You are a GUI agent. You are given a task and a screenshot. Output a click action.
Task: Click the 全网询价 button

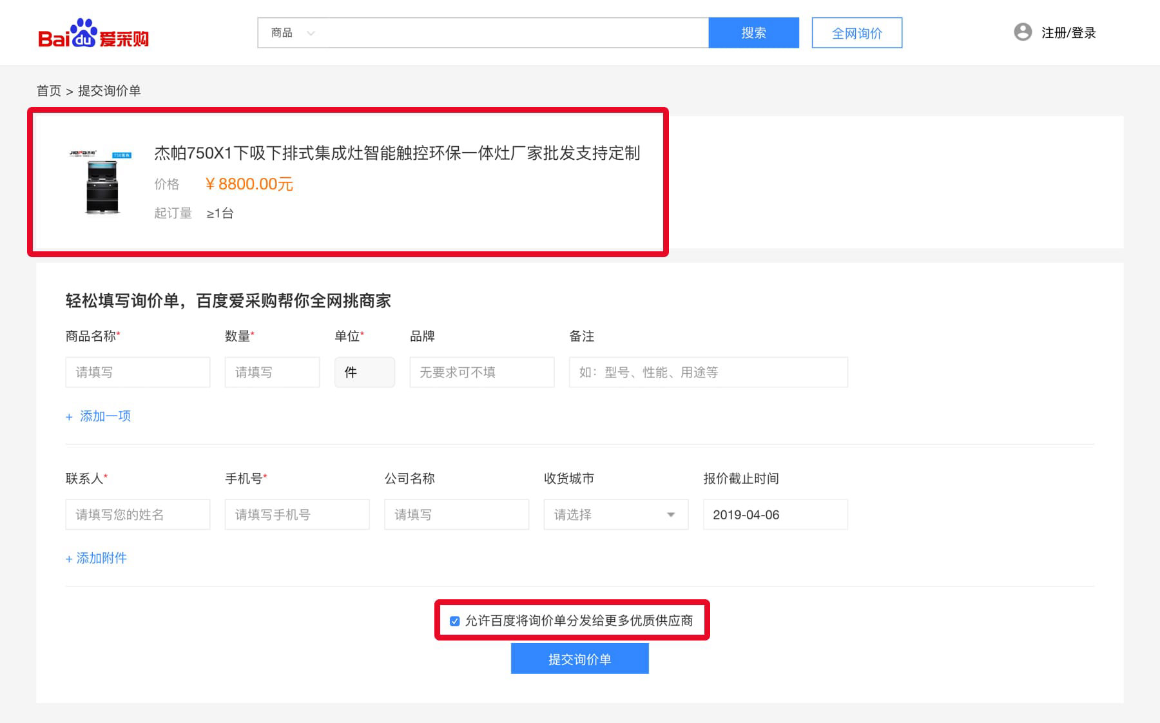(x=856, y=33)
